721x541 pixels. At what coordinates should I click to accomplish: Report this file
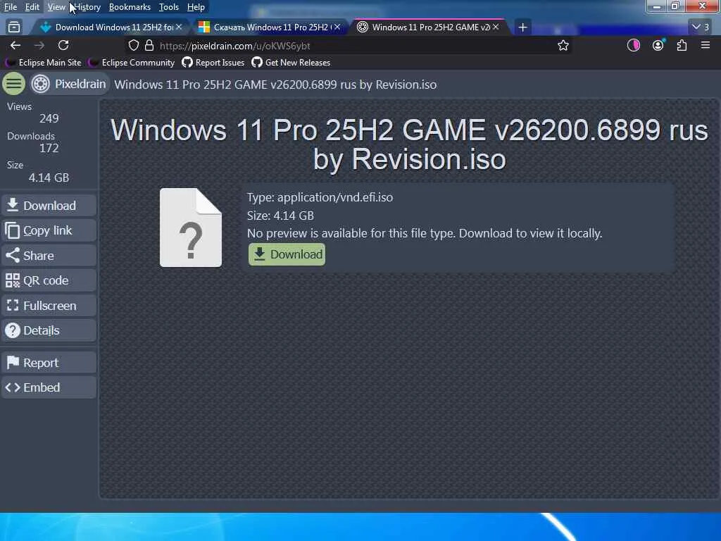(x=49, y=363)
